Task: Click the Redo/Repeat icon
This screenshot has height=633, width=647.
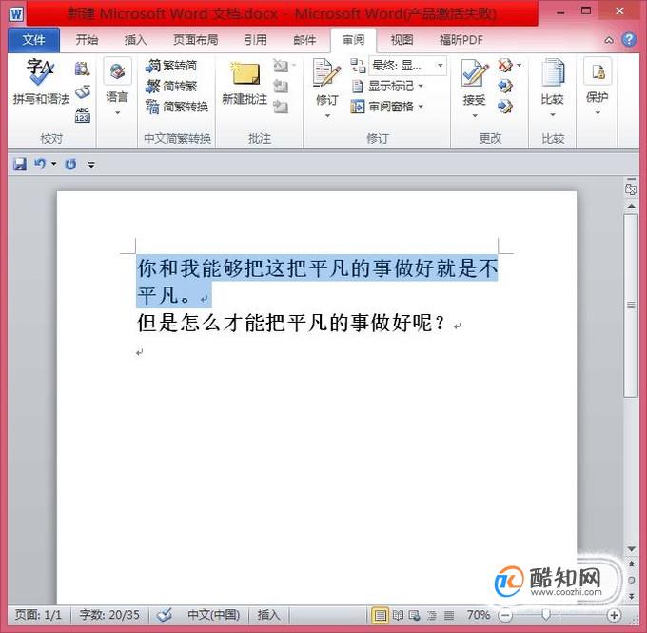Action: click(x=70, y=164)
